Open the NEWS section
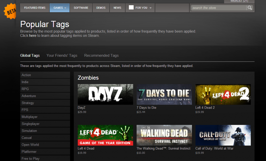266x161 pixels. coord(117,8)
